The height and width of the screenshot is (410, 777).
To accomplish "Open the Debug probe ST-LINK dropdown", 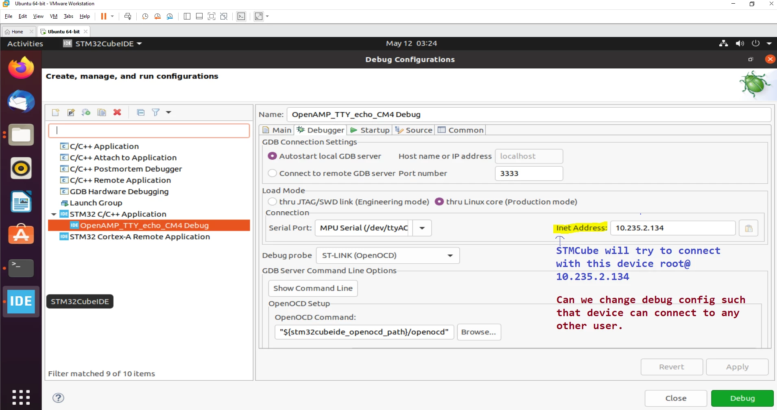I will point(388,256).
